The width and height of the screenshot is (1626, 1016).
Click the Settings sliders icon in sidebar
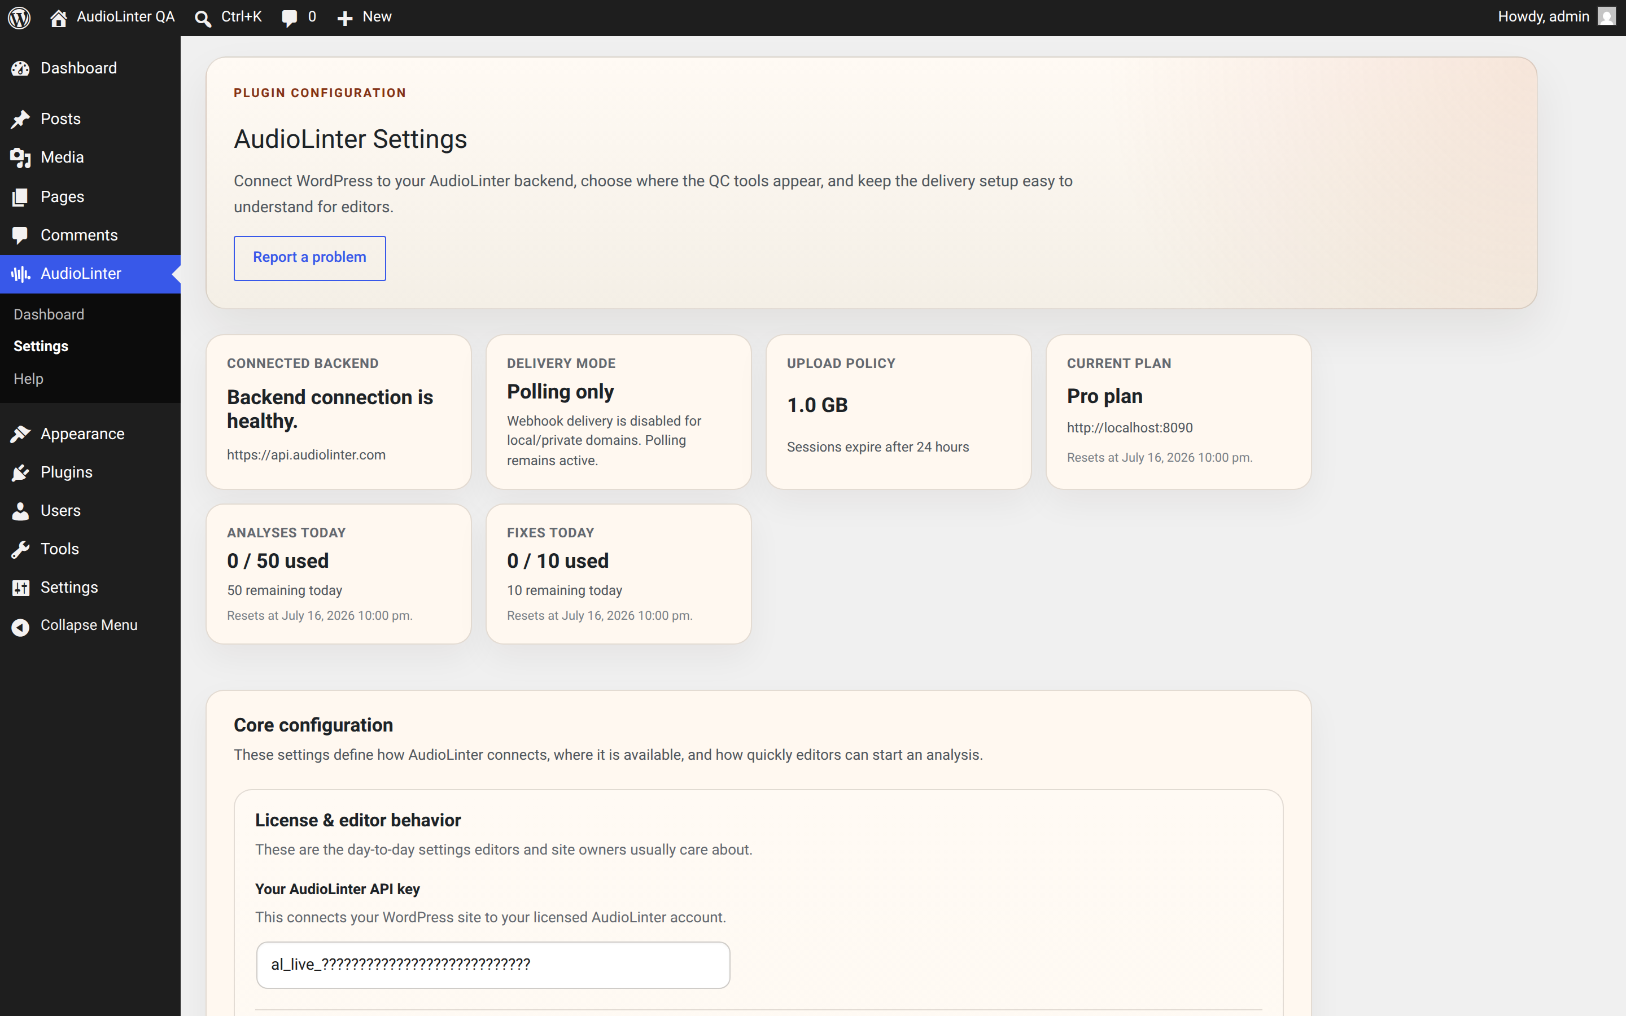tap(20, 587)
